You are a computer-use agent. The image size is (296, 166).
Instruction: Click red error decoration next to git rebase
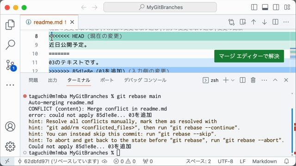(25, 96)
